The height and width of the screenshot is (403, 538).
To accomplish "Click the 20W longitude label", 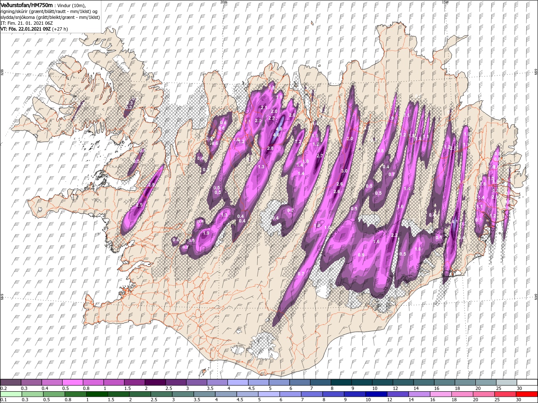I will tap(224, 2).
